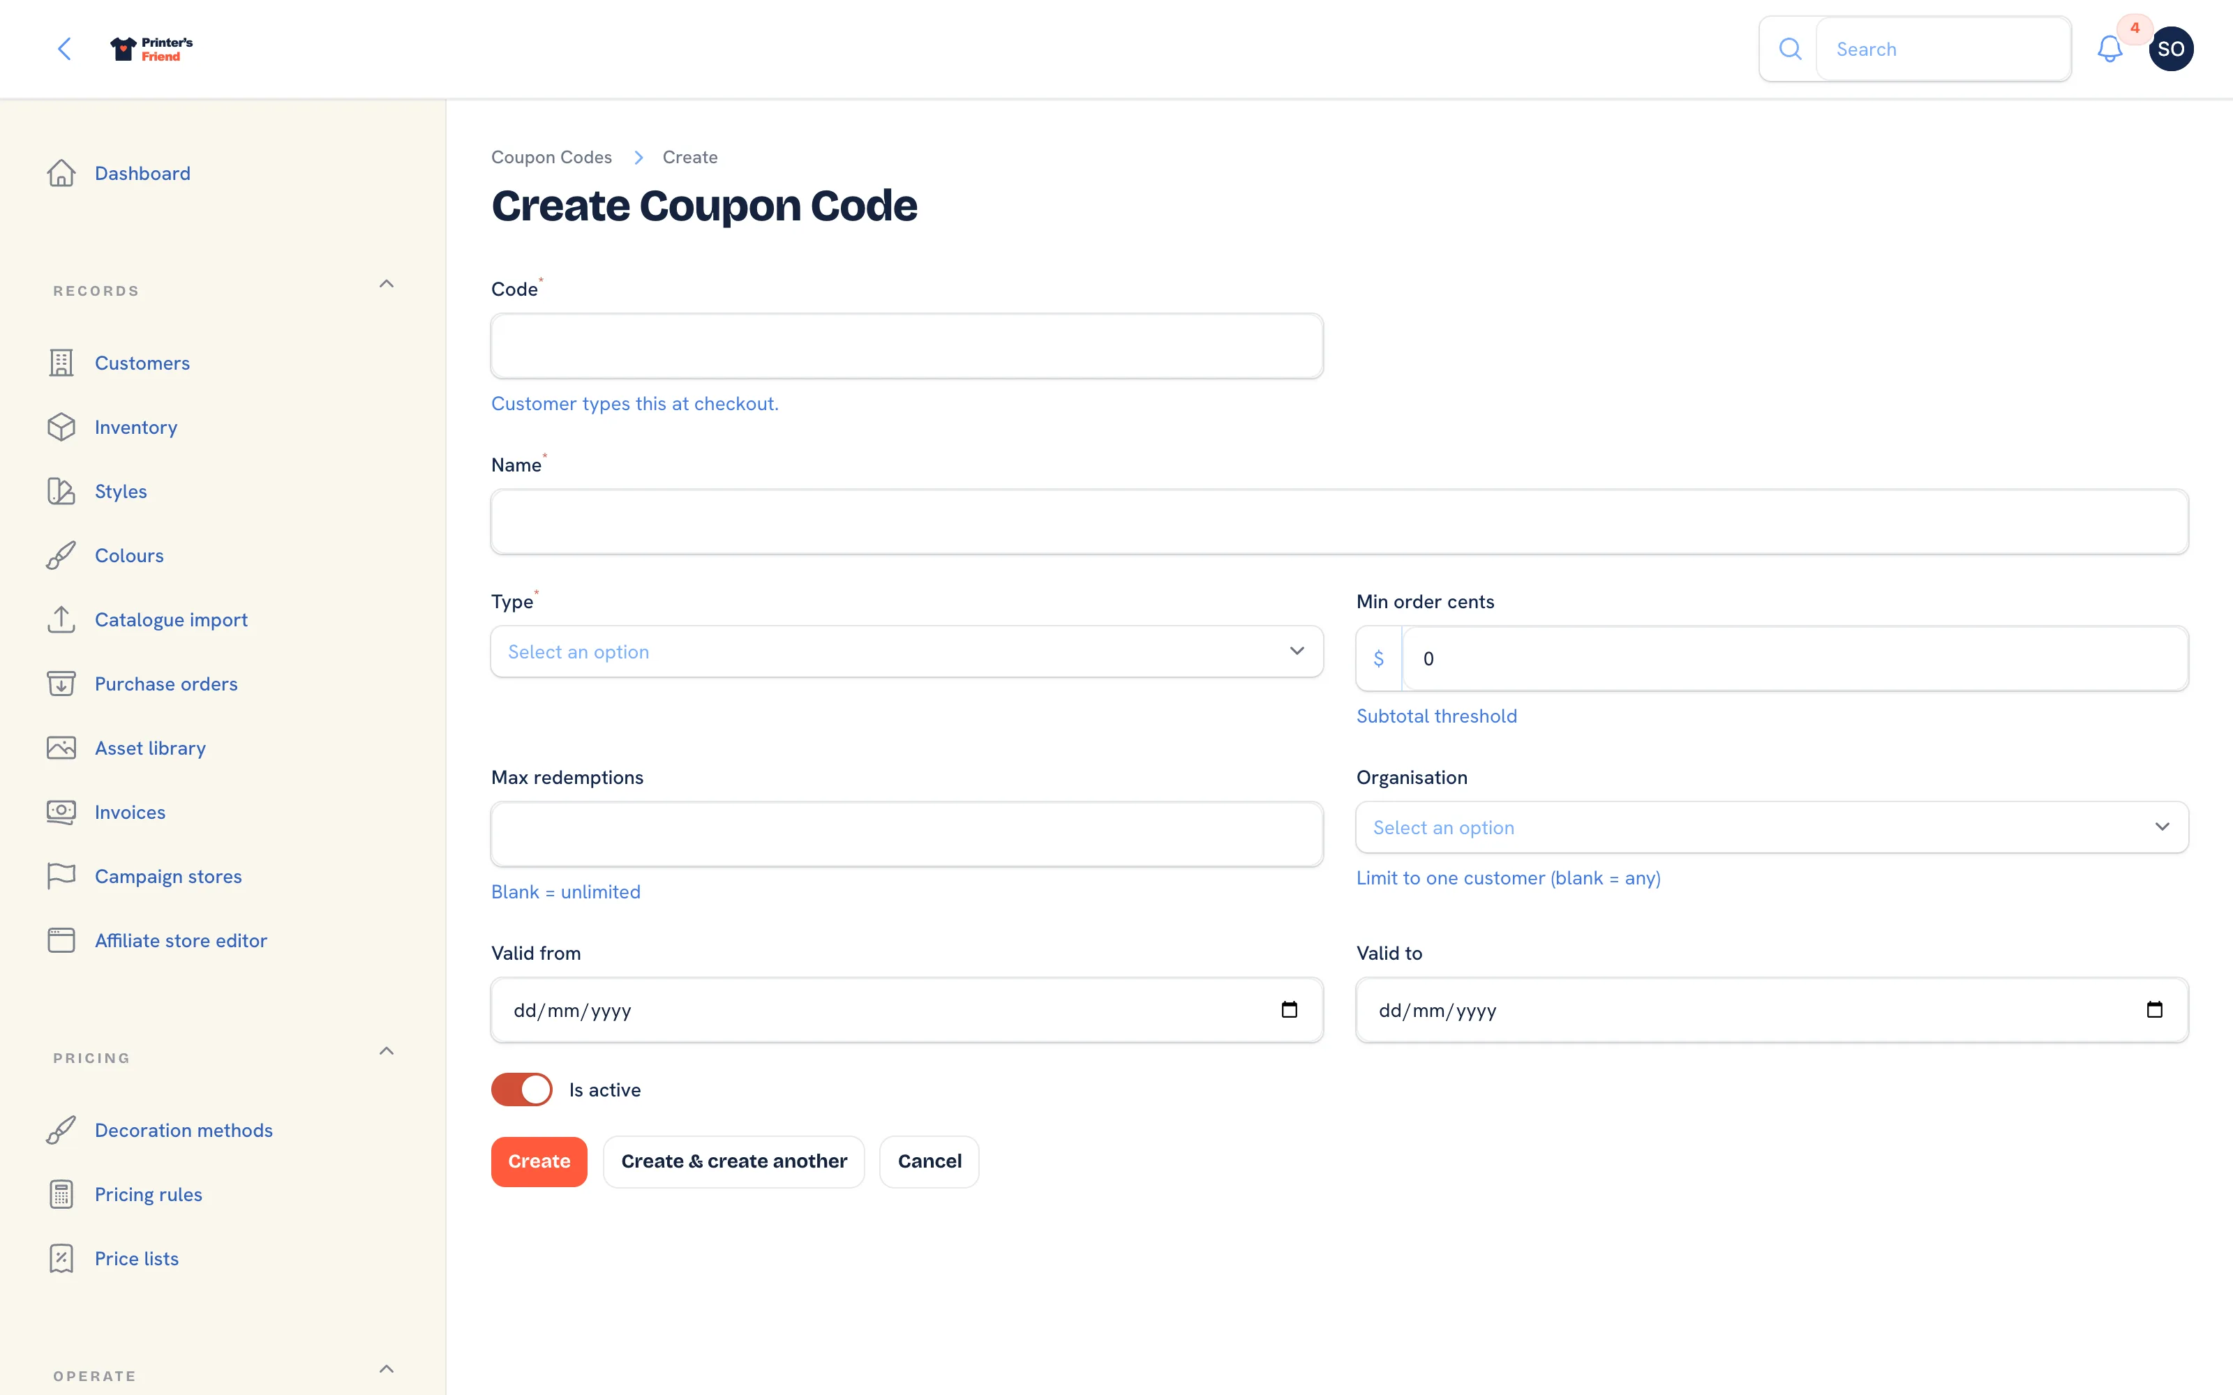This screenshot has width=2233, height=1395.
Task: Toggle the Is active switch
Action: (521, 1089)
